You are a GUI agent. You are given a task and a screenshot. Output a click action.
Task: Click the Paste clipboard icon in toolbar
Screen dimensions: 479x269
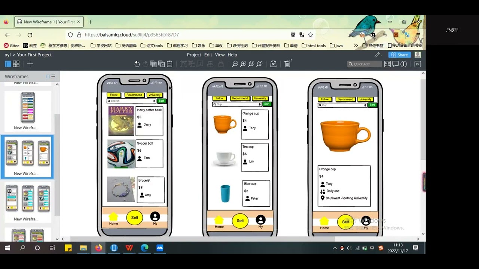pyautogui.click(x=170, y=64)
